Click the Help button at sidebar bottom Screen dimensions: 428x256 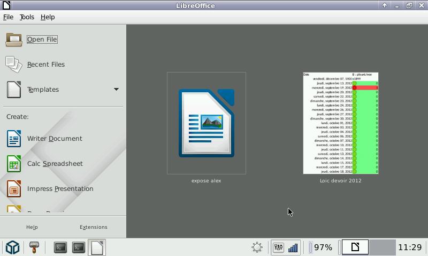pyautogui.click(x=32, y=227)
